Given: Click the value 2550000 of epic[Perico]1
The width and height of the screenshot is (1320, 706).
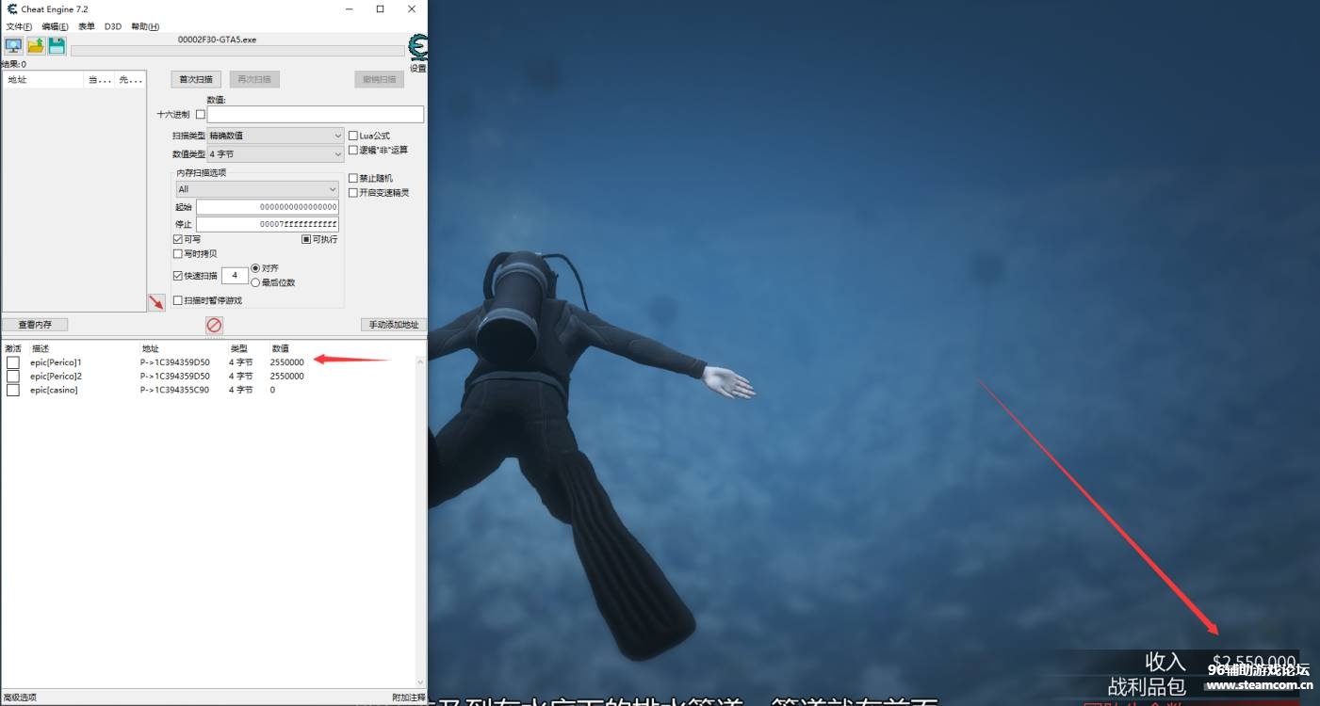Looking at the screenshot, I should (x=286, y=362).
